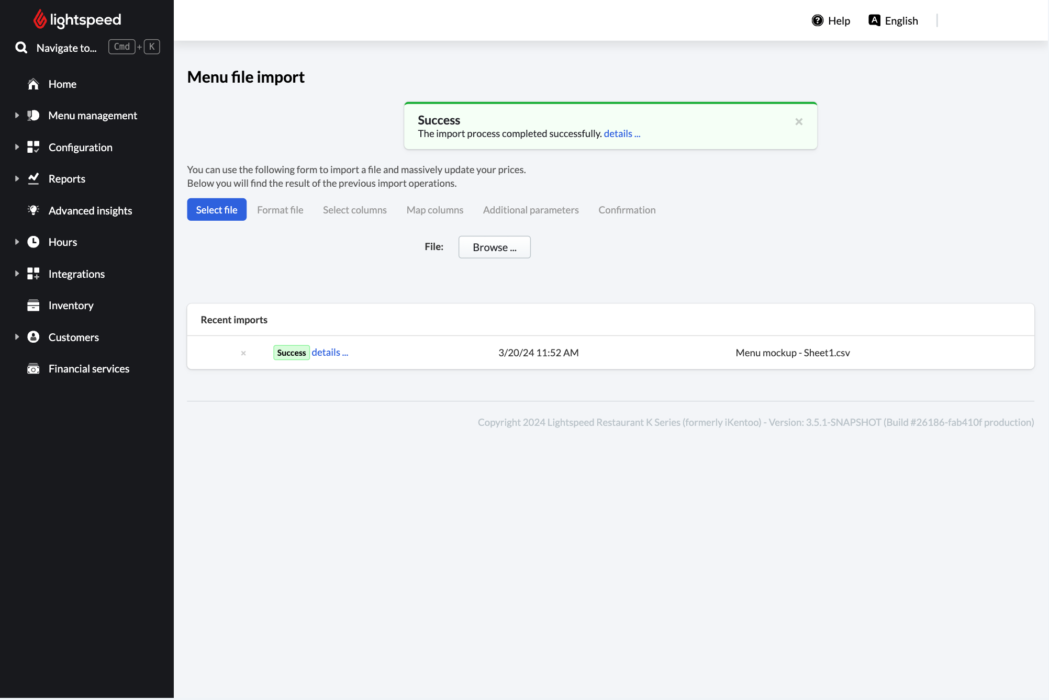
Task: Expand the Menu management section arrow
Action: 17,116
